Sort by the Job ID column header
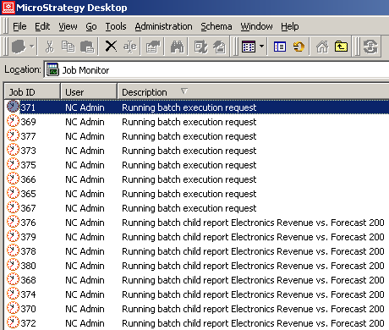 pos(32,92)
